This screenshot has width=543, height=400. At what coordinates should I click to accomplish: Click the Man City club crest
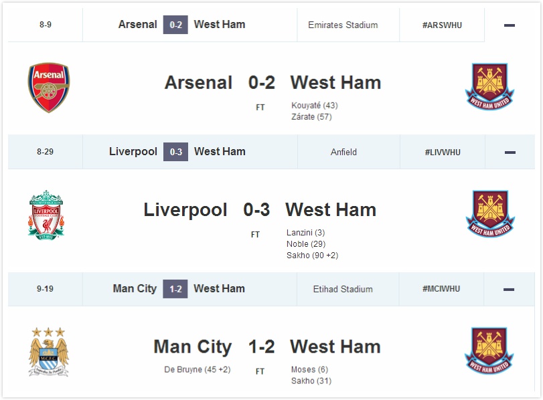pyautogui.click(x=48, y=352)
